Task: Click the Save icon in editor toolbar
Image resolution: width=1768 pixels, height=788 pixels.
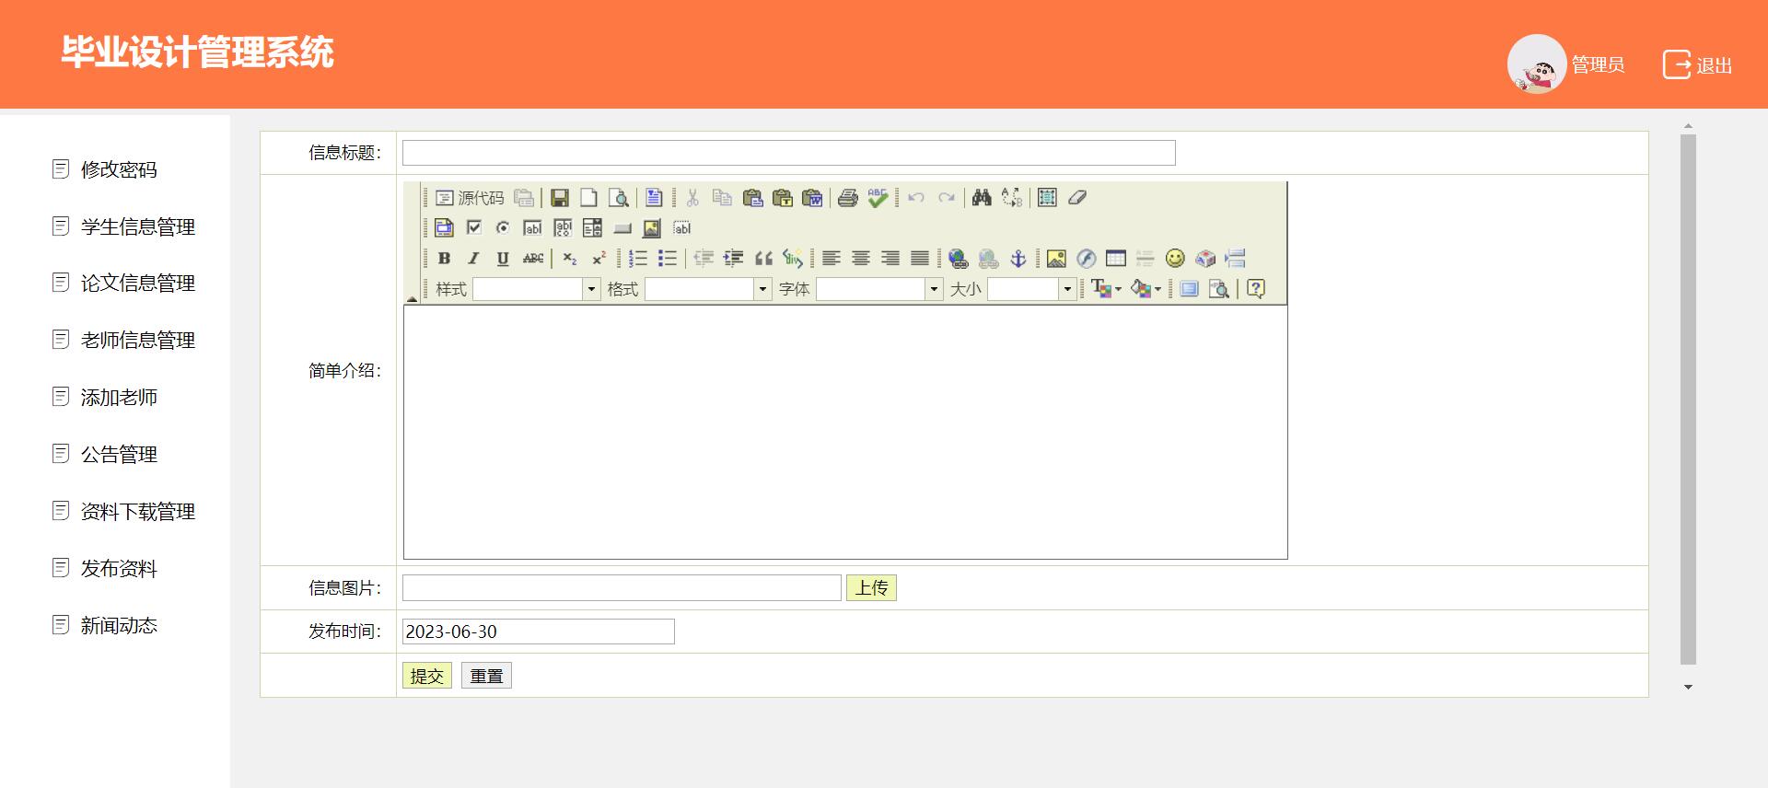Action: [x=560, y=198]
